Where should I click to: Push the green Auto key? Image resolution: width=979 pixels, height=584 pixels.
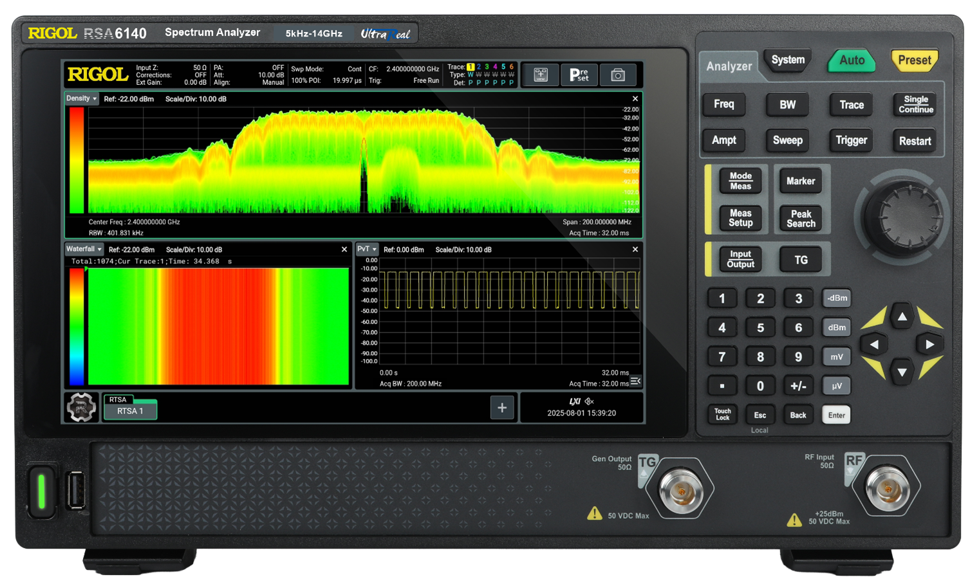tap(852, 60)
